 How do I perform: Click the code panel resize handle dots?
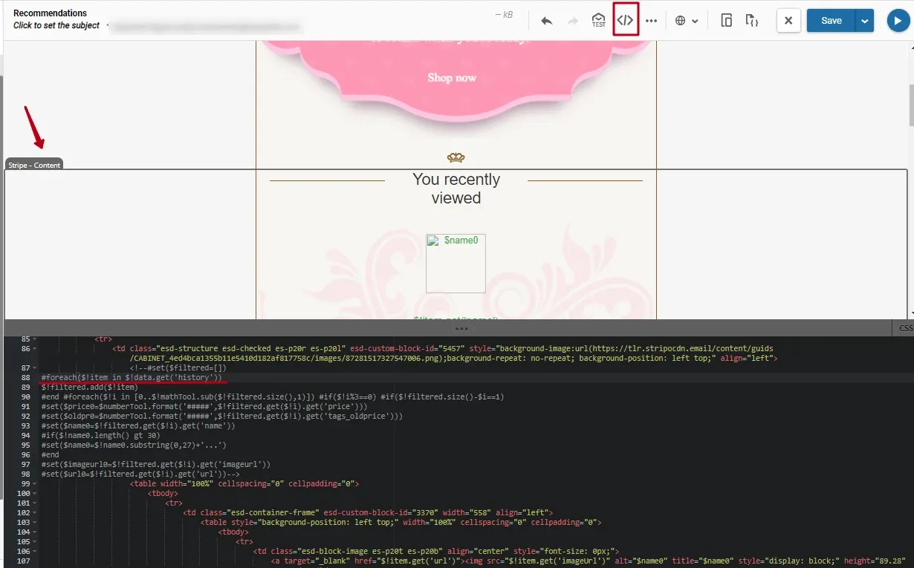point(461,328)
